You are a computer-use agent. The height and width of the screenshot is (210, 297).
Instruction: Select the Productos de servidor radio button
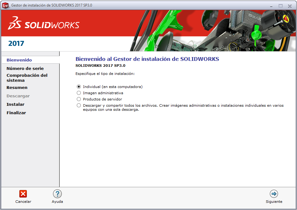(x=79, y=99)
